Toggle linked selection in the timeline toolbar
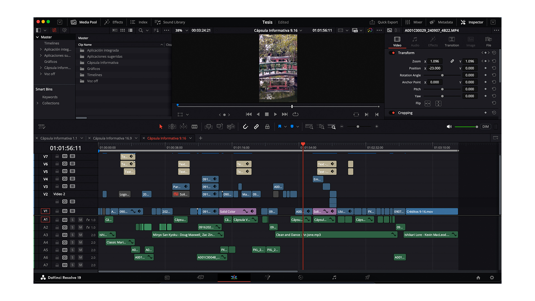 coord(256,127)
